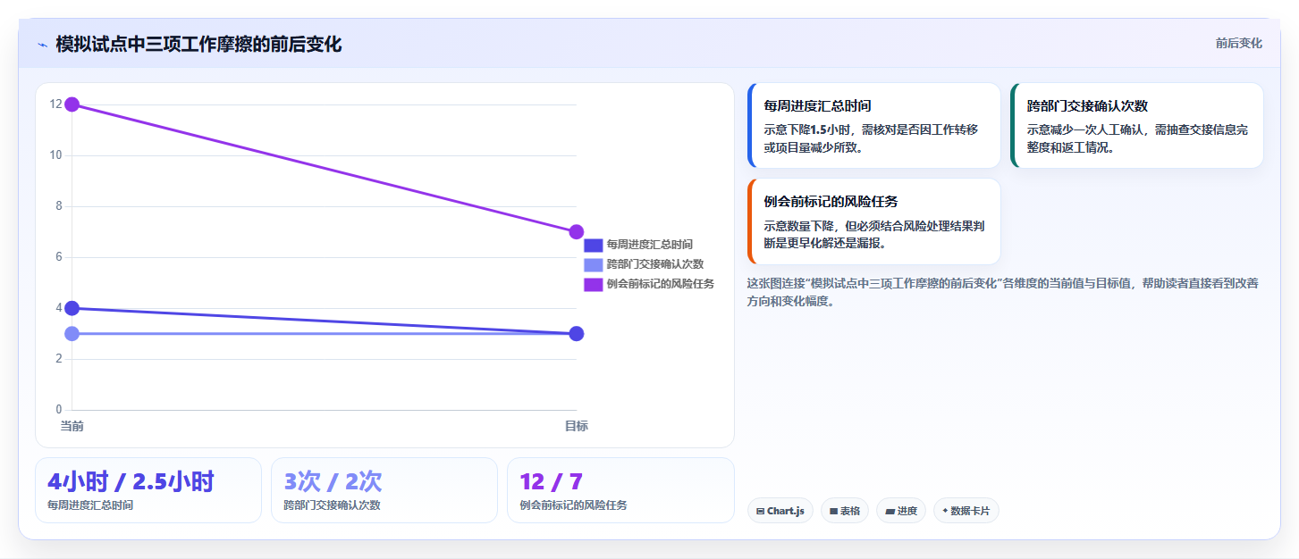Click the 跨部门交接确认次数 legend color box
The width and height of the screenshot is (1299, 559).
(594, 264)
